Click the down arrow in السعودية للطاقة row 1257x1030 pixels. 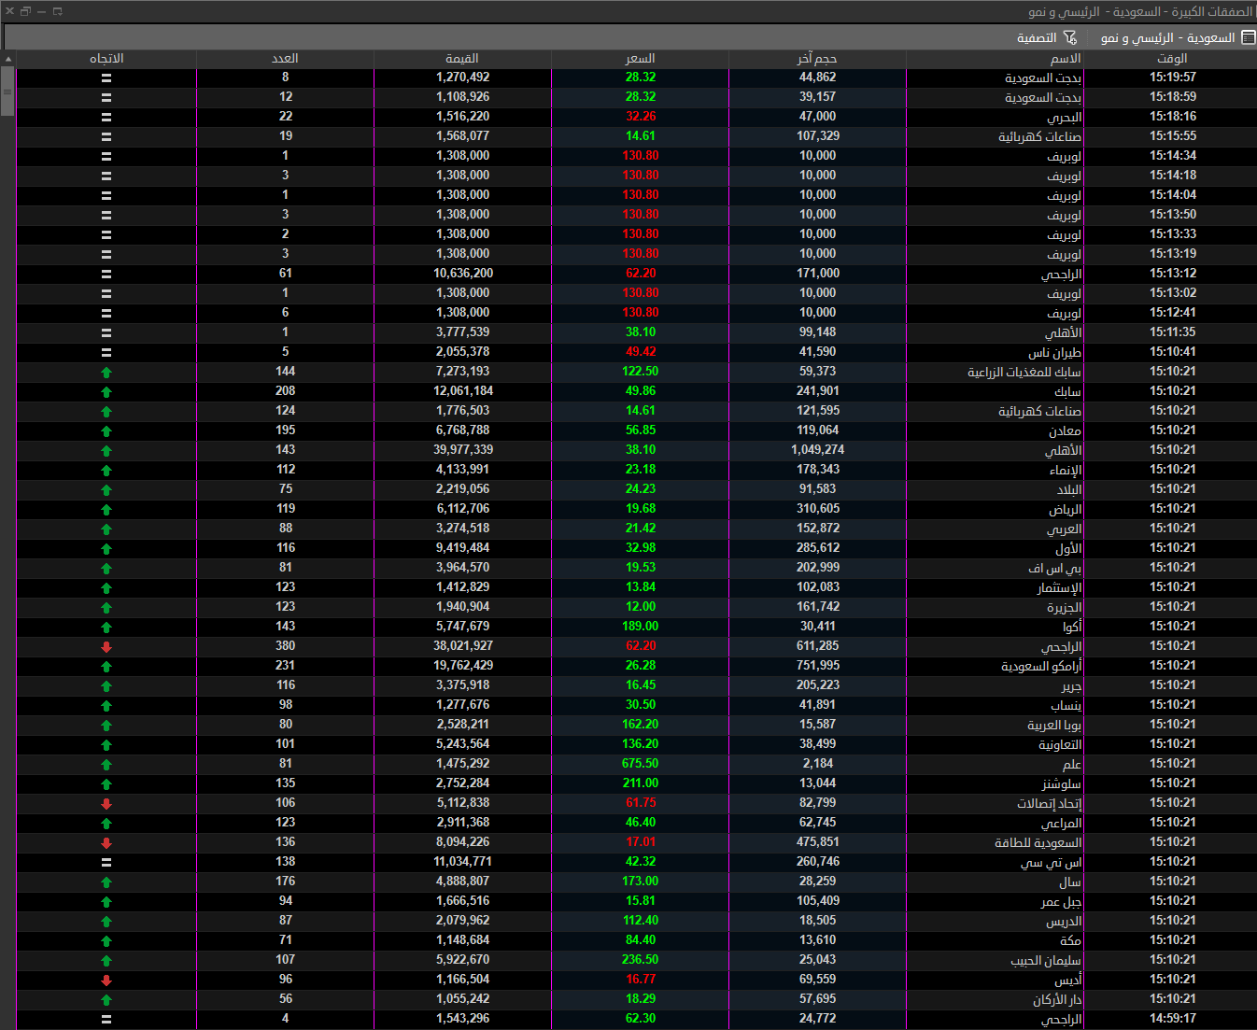click(106, 842)
